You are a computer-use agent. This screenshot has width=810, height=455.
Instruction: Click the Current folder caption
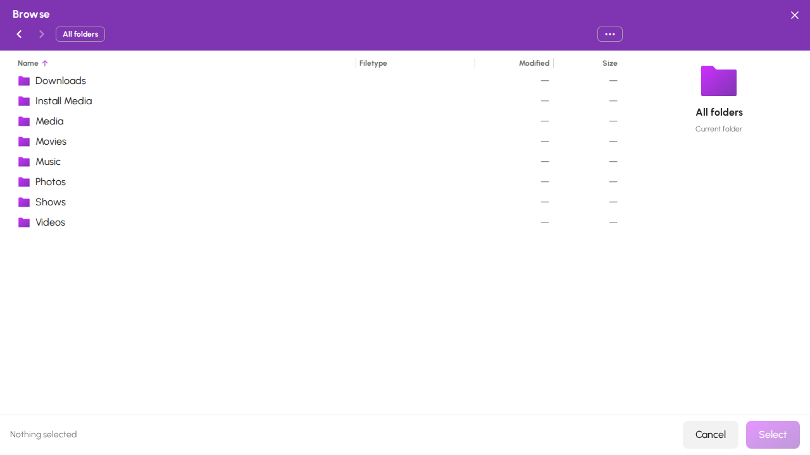point(719,129)
